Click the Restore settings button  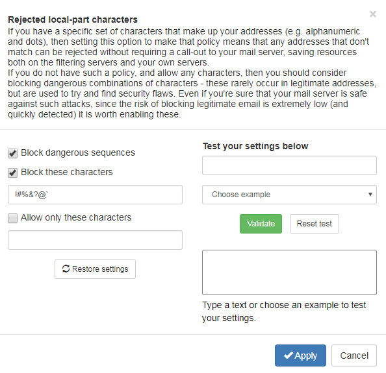click(x=95, y=269)
